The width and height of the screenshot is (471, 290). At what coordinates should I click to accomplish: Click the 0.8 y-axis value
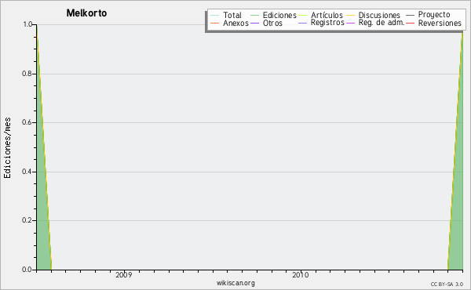tap(27, 74)
